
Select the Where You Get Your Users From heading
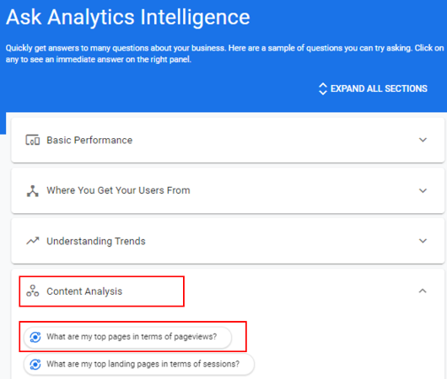click(118, 190)
